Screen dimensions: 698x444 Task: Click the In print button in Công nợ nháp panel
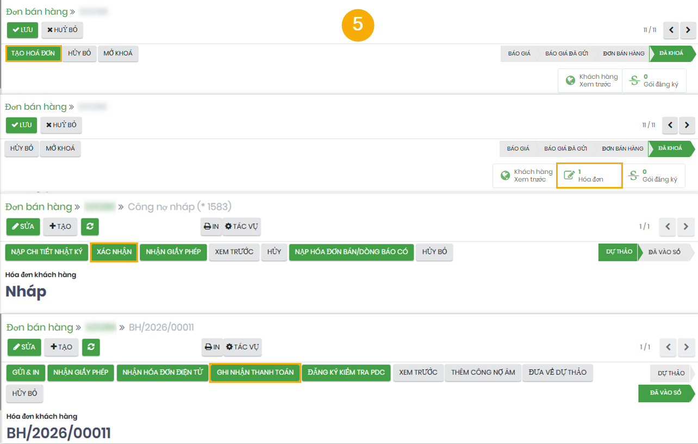211,226
